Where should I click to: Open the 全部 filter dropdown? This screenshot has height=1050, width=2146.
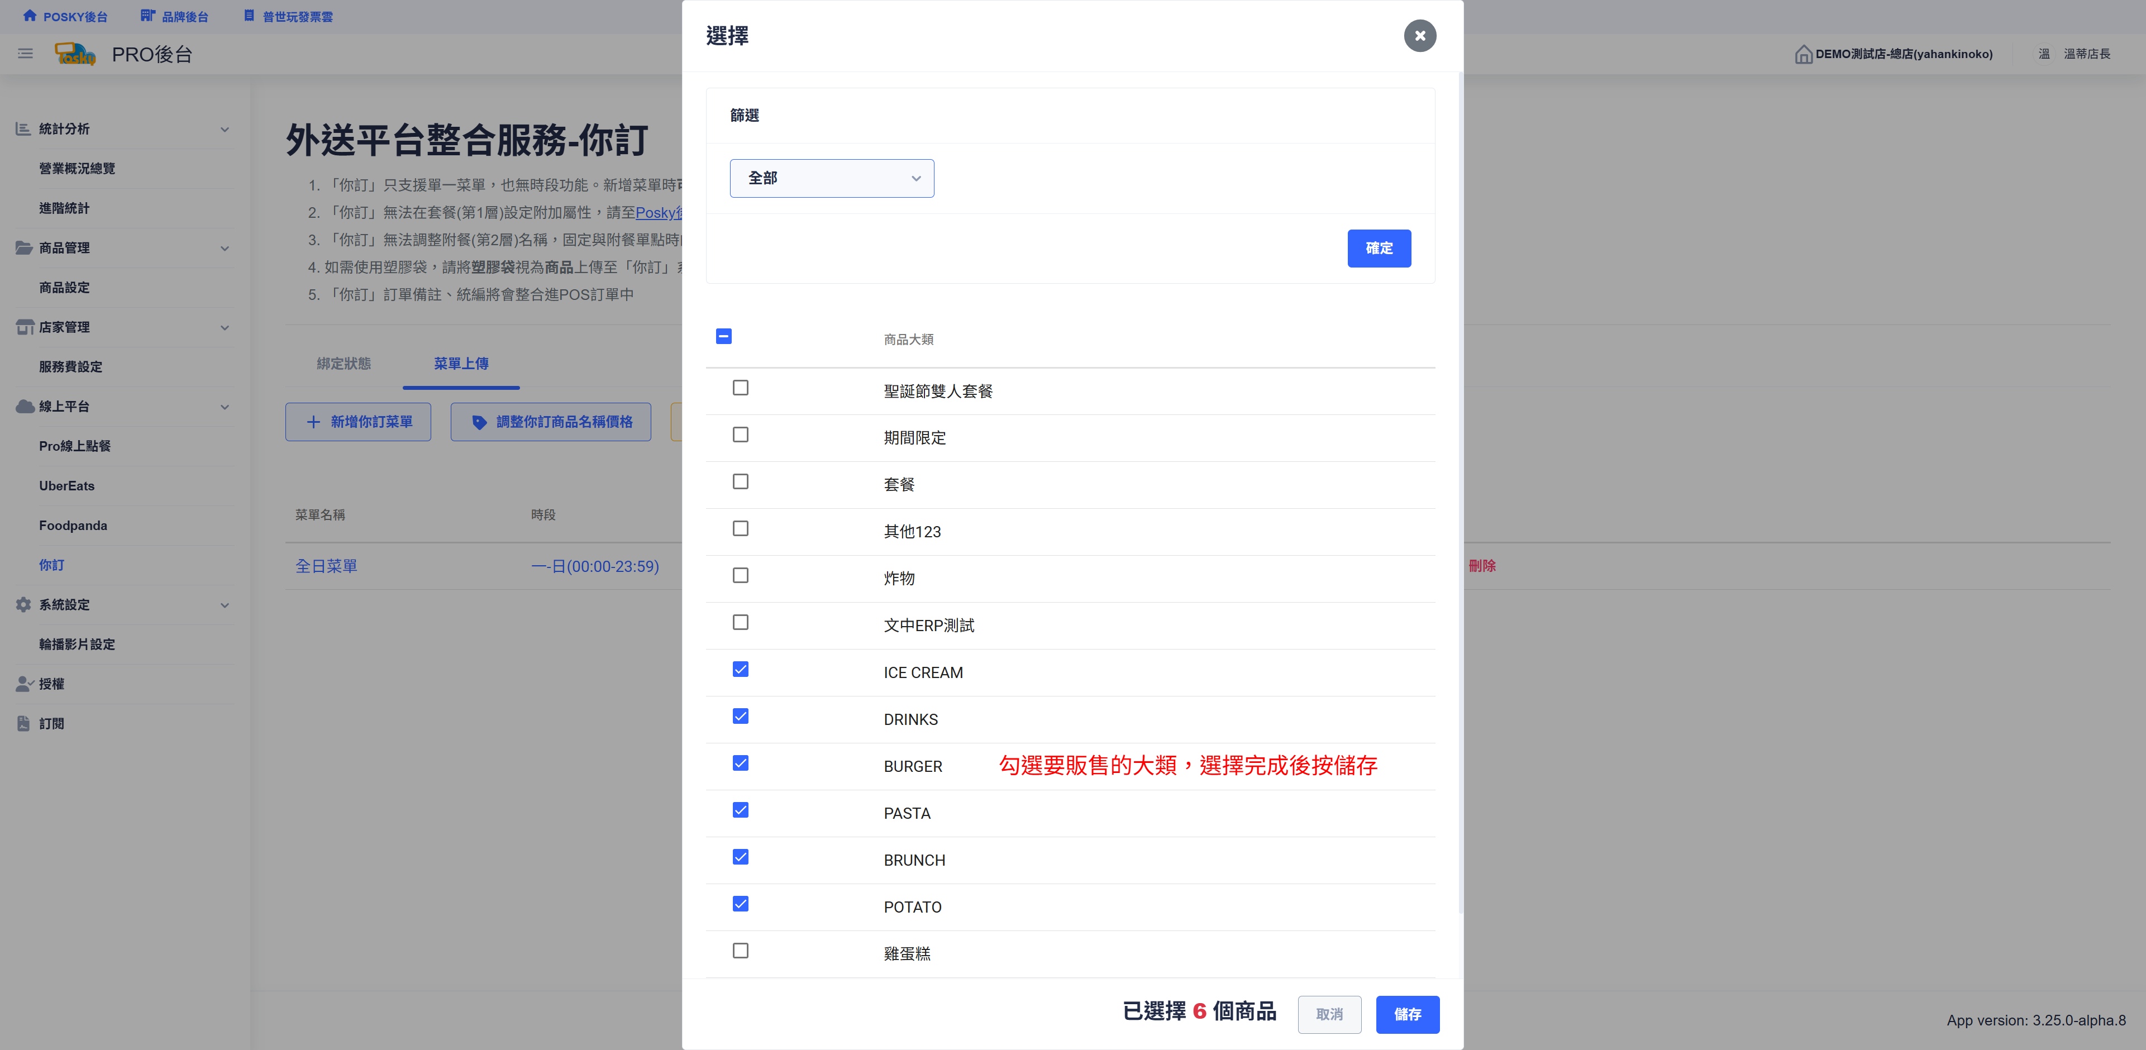(831, 178)
